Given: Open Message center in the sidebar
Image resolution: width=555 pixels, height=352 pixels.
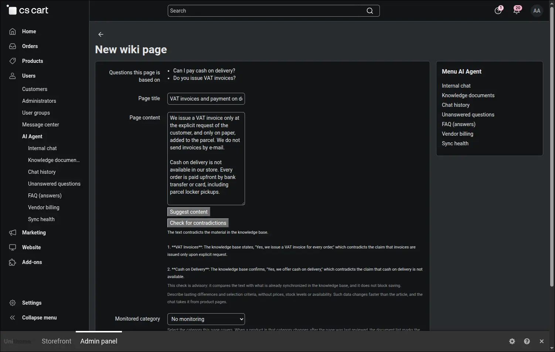Looking at the screenshot, I should [x=41, y=125].
